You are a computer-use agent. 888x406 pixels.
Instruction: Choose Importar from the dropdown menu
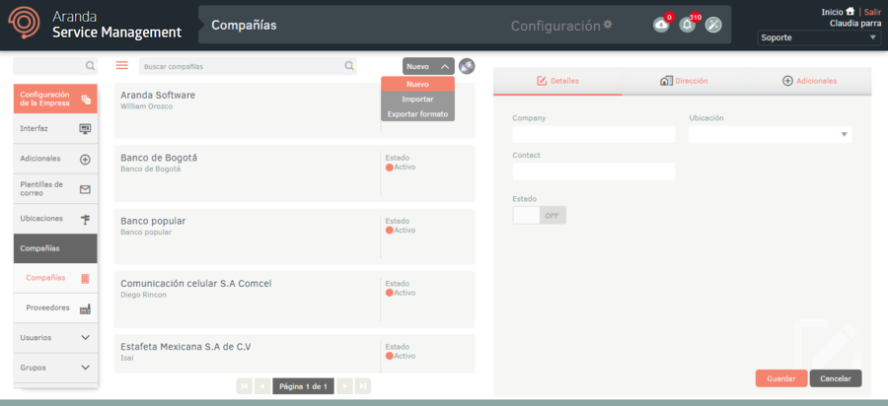coord(418,99)
